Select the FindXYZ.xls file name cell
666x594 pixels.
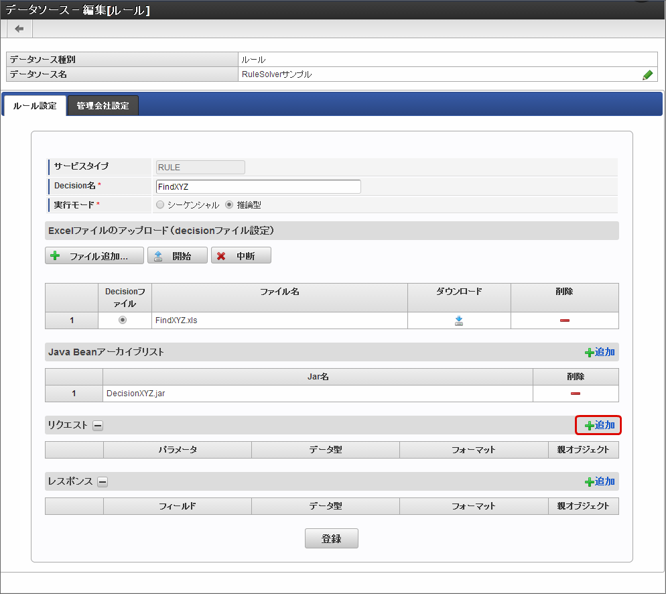tap(279, 320)
